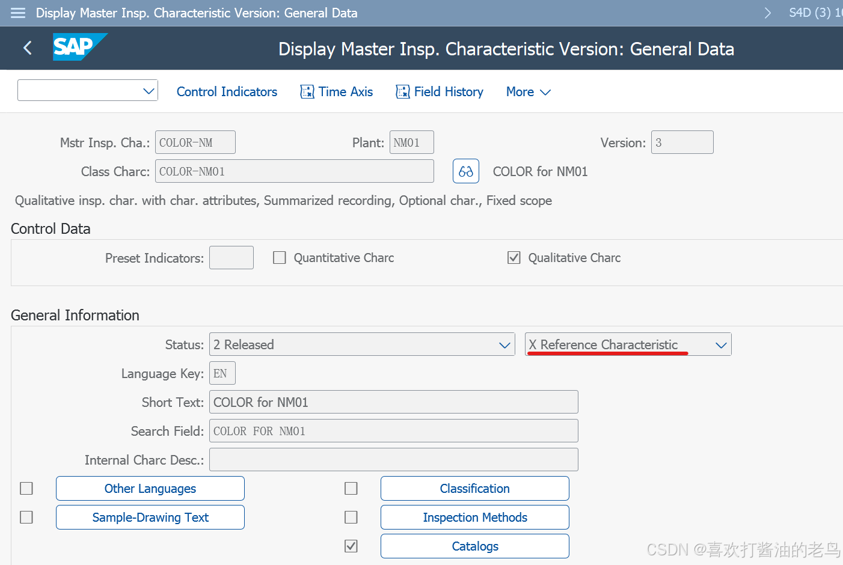Select the Control Indicators menu item
The width and height of the screenshot is (843, 565).
227,91
